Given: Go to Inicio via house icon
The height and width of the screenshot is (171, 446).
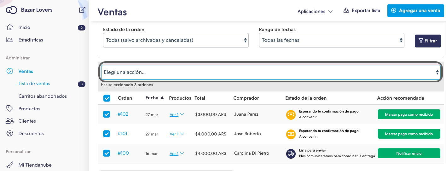Looking at the screenshot, I should coord(10,27).
